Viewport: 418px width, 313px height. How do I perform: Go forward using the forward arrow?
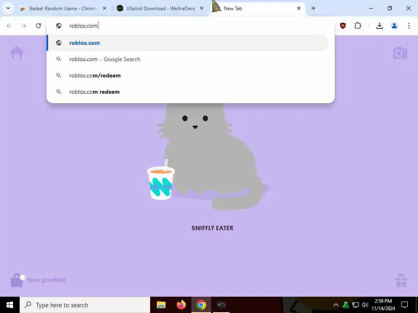coord(24,26)
